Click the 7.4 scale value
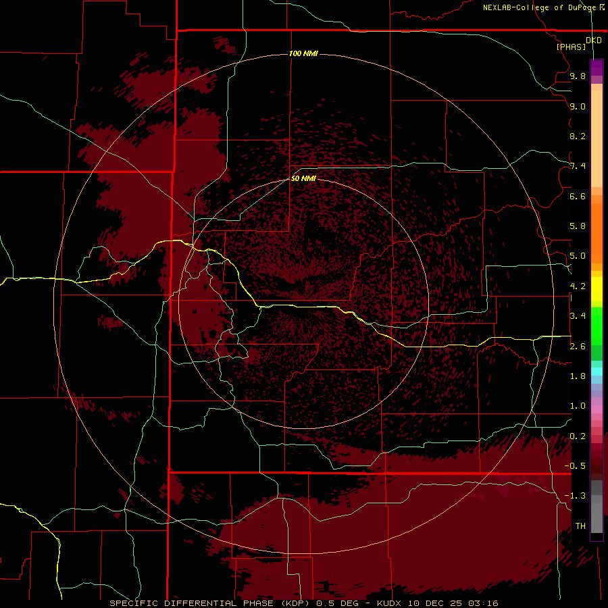Screen dimensions: 608x608 point(578,166)
